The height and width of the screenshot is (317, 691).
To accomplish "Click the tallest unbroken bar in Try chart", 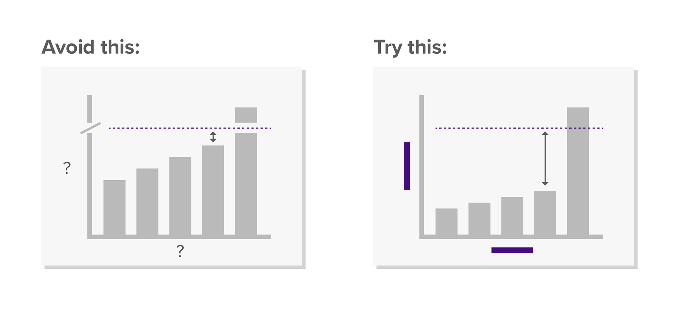I will tap(578, 171).
